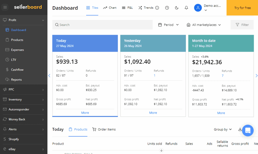Click the Demo account avatar icon
The height and width of the screenshot is (154, 258).
click(x=198, y=8)
